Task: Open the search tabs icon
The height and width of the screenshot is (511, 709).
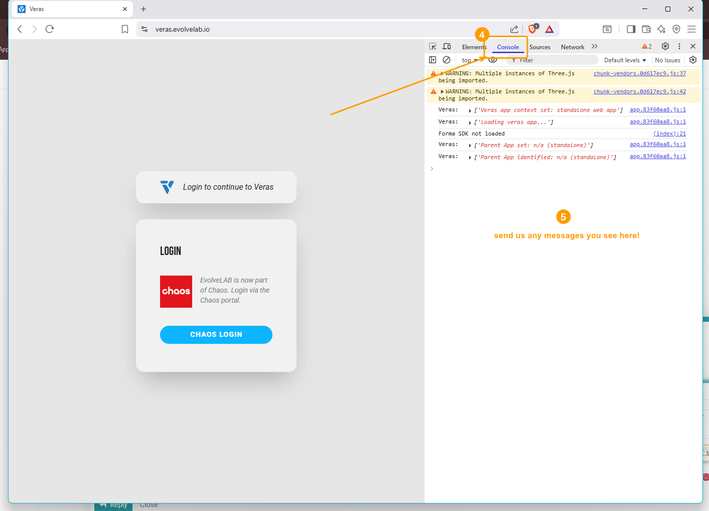Action: [607, 29]
